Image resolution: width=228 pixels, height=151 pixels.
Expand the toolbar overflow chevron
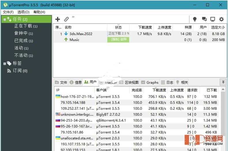pyautogui.click(x=73, y=17)
